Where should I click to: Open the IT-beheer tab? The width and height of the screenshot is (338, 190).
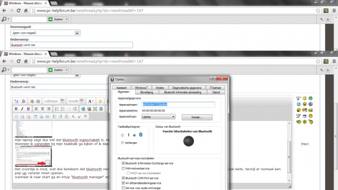pyautogui.click(x=215, y=88)
